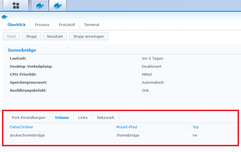This screenshot has height=152, width=241.
Task: Open the Port-Einstellungen tab
Action: (x=29, y=117)
